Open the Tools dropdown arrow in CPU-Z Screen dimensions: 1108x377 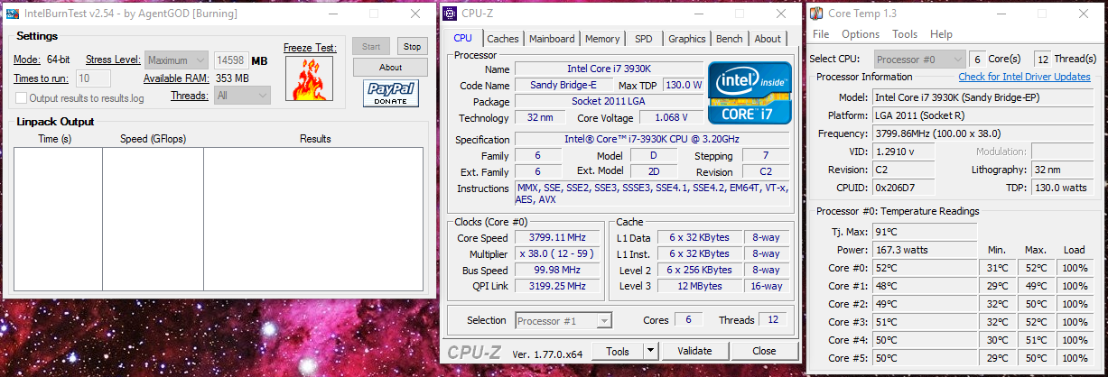(x=650, y=351)
